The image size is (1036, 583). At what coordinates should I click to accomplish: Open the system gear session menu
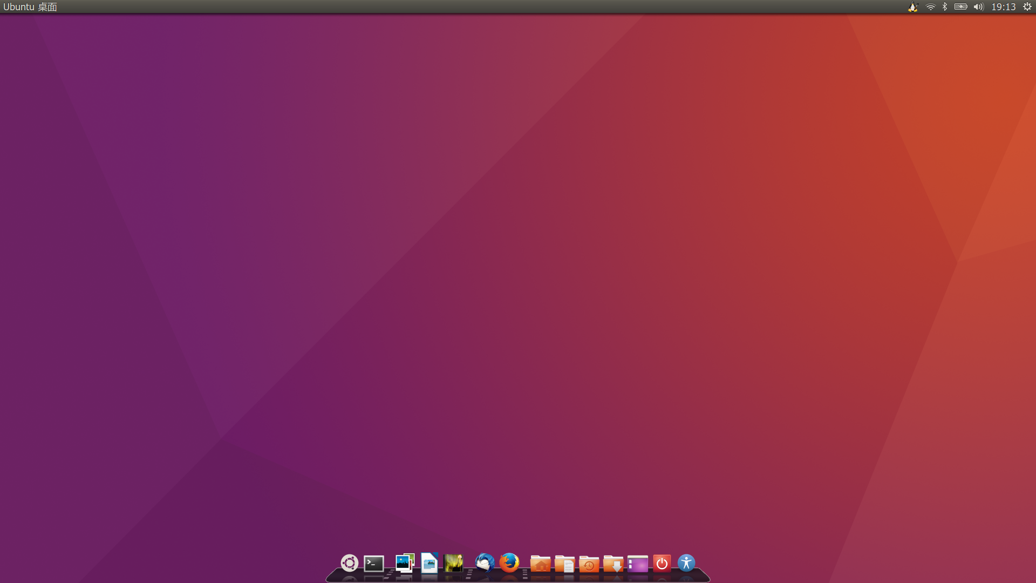[x=1027, y=7]
